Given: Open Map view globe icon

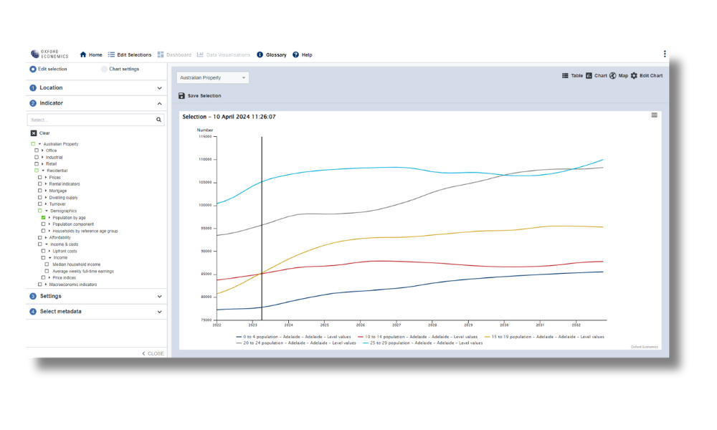Looking at the screenshot, I should coord(613,75).
